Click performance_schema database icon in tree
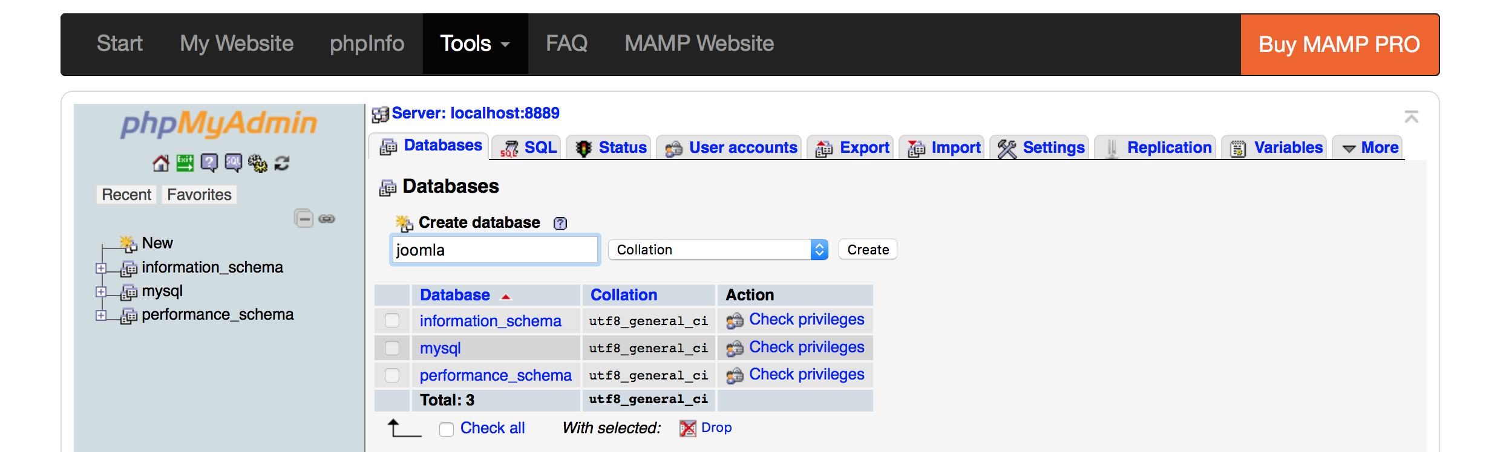1503x452 pixels. [x=129, y=316]
